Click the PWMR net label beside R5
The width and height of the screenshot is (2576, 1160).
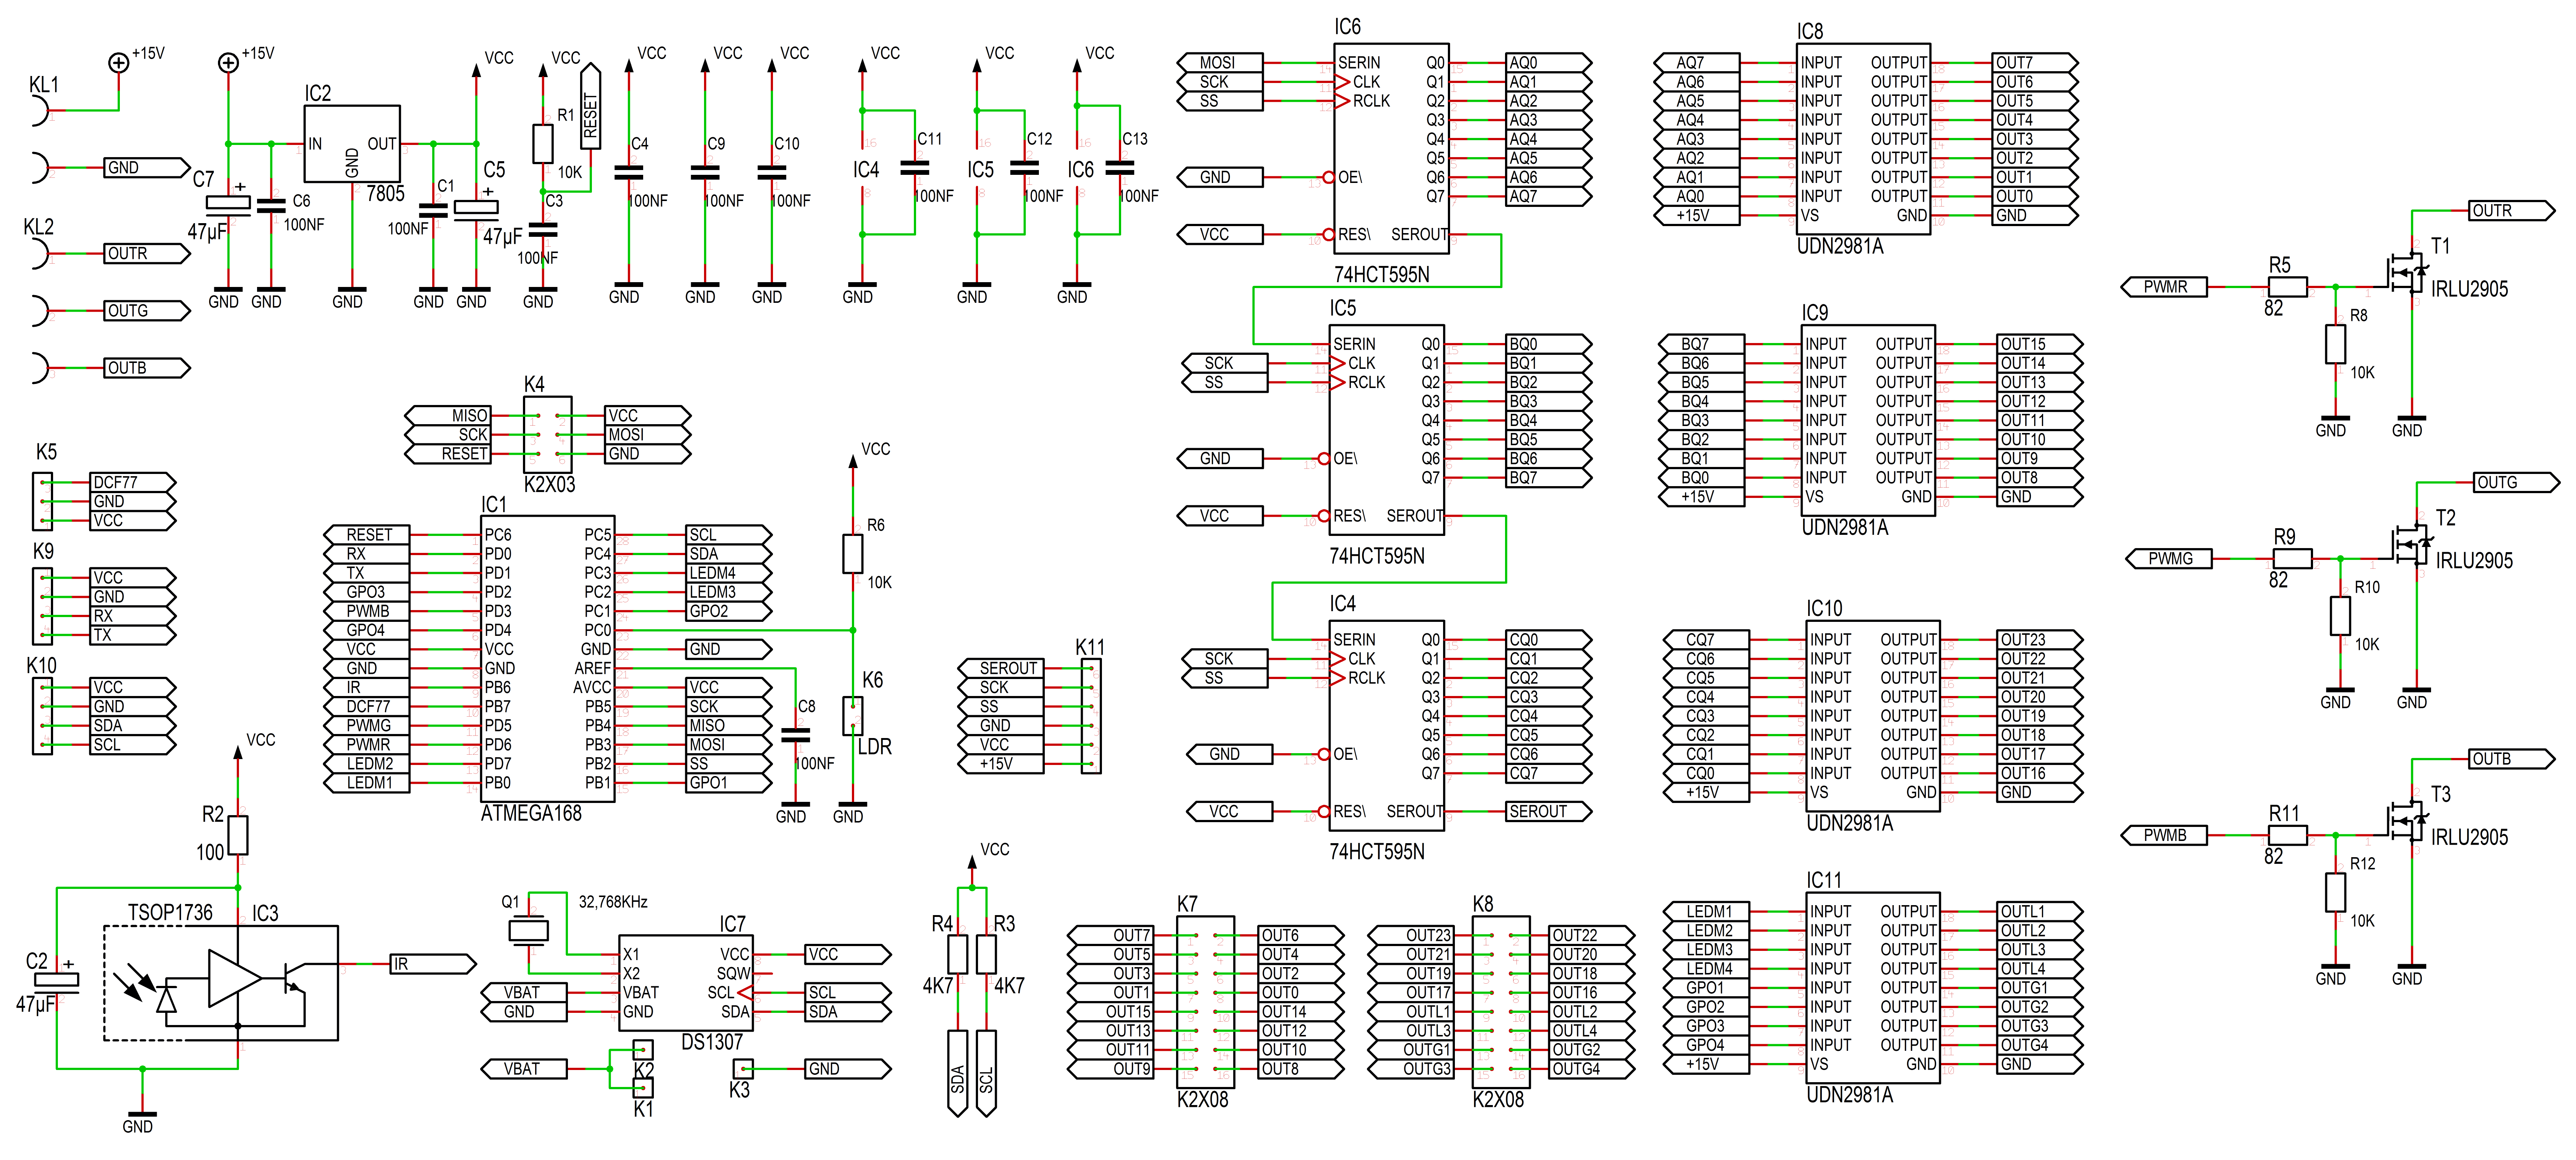(2164, 287)
